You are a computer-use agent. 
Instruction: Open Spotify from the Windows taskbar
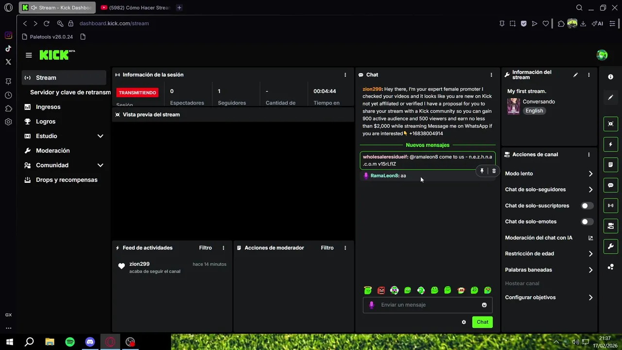(x=70, y=342)
